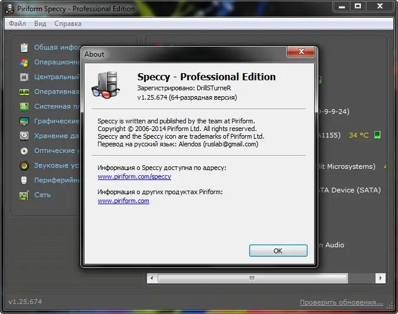Click the horizontal scrollbar right arrow

tap(380, 278)
